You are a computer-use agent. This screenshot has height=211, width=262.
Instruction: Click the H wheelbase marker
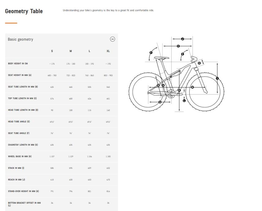coord(192,87)
